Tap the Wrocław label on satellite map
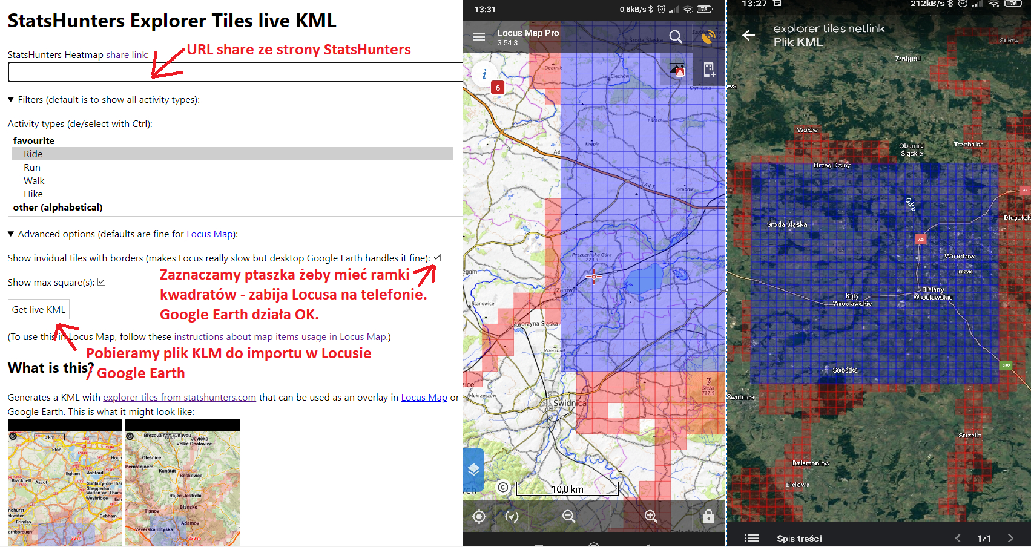 [x=960, y=256]
